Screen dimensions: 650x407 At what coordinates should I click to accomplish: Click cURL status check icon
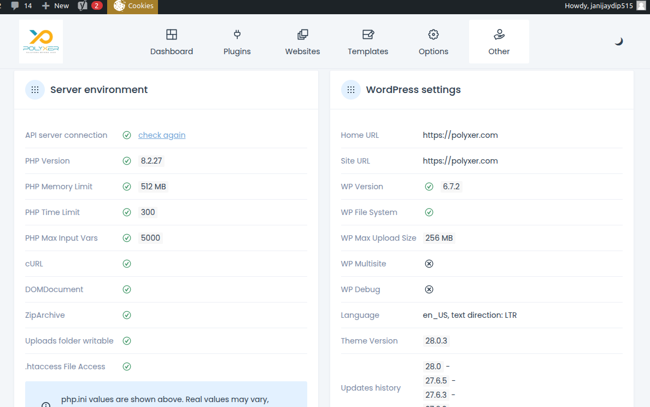click(127, 264)
